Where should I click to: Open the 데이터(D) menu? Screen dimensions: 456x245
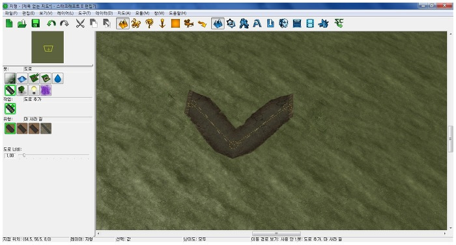[104, 13]
